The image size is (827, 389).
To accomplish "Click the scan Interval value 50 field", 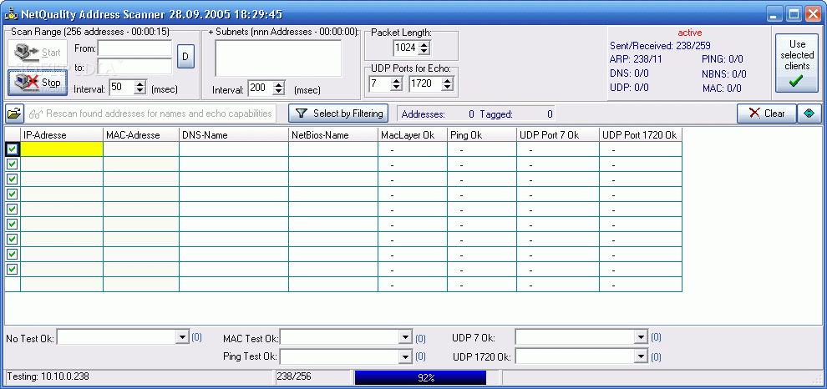I will click(x=122, y=88).
